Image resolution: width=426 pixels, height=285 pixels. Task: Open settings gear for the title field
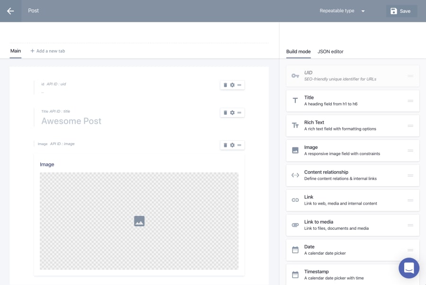pyautogui.click(x=232, y=112)
